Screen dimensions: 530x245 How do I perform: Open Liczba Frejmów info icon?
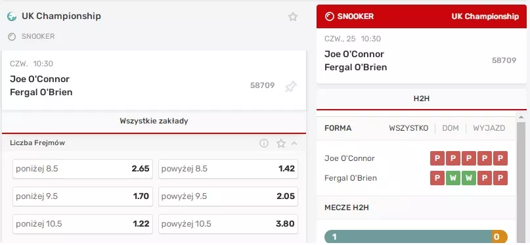[x=264, y=143]
